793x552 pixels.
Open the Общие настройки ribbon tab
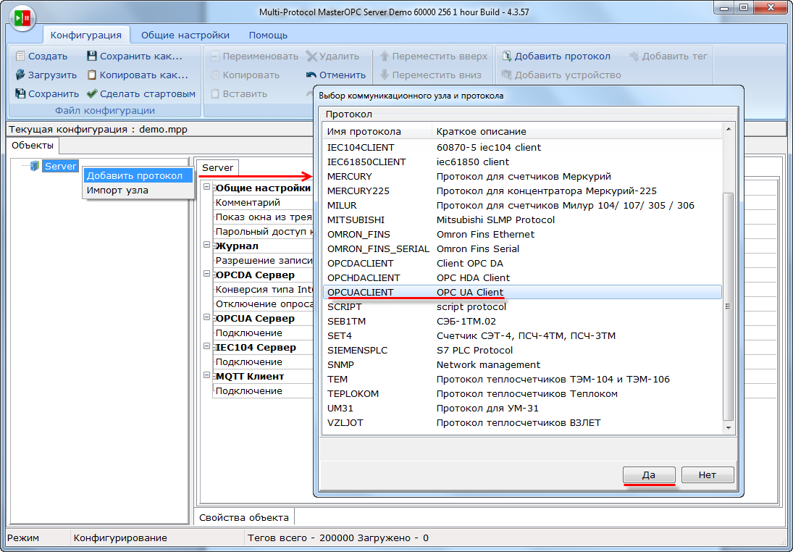[185, 35]
